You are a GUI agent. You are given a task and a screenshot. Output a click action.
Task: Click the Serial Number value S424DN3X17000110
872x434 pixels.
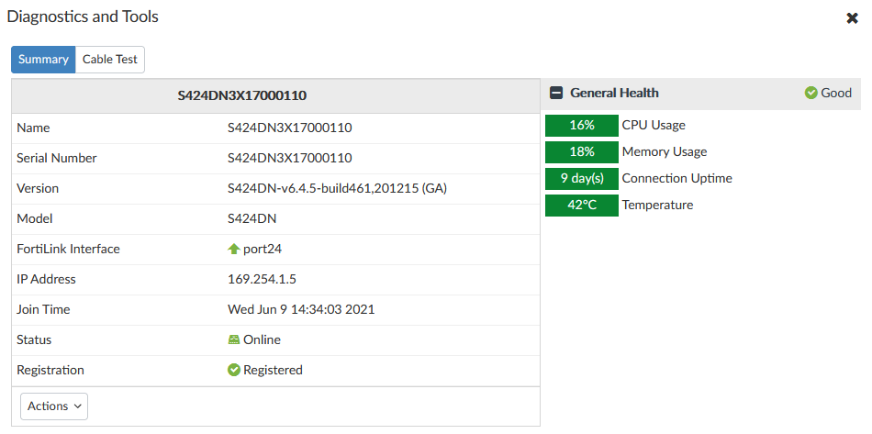tap(290, 158)
